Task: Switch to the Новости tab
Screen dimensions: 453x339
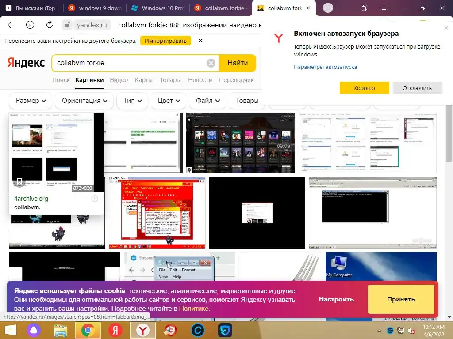Action: coord(200,80)
